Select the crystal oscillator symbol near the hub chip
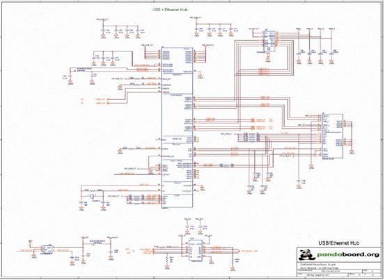Image resolution: width=385 pixels, height=280 pixels. (92, 196)
